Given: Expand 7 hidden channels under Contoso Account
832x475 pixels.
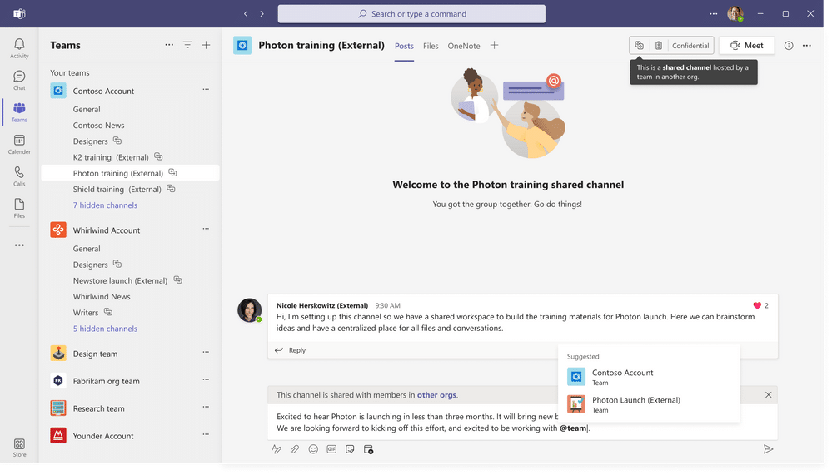Looking at the screenshot, I should tap(105, 205).
